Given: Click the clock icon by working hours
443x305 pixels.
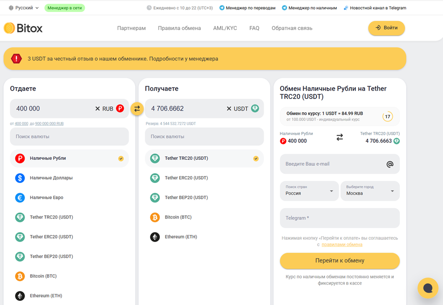Looking at the screenshot, I should (149, 8).
